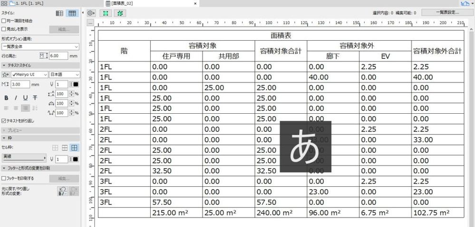Click the text style pen number field
The width and height of the screenshot is (475, 227).
click(x=62, y=84)
